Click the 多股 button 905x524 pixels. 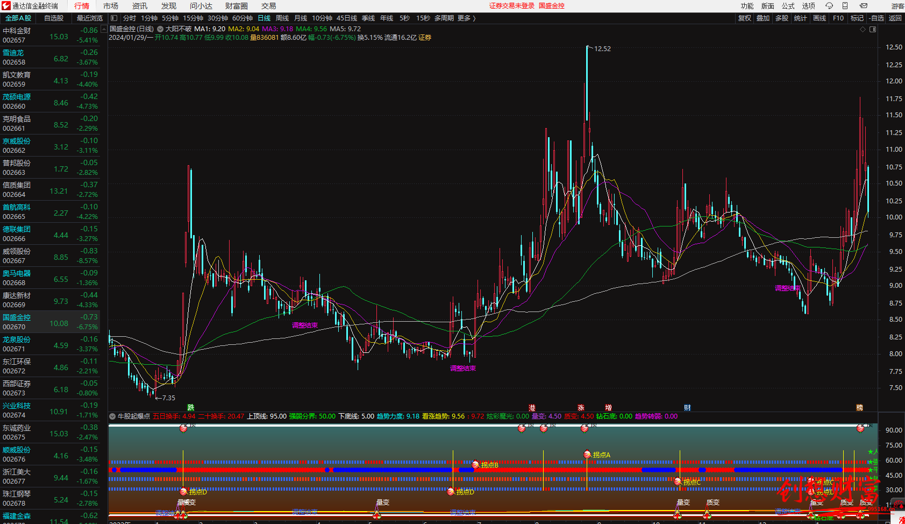pos(782,18)
